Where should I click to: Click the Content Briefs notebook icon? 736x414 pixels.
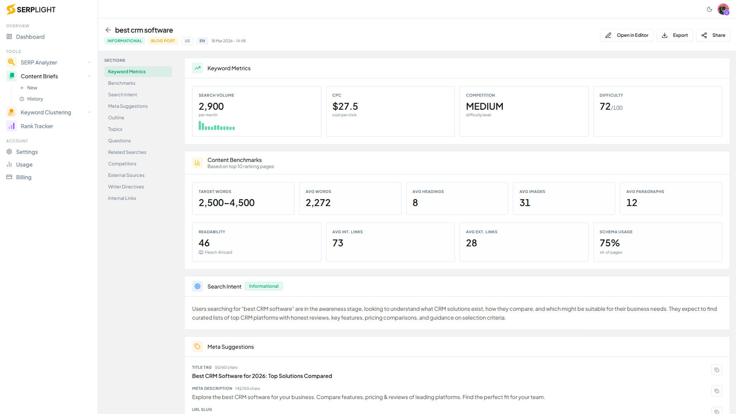pos(11,76)
